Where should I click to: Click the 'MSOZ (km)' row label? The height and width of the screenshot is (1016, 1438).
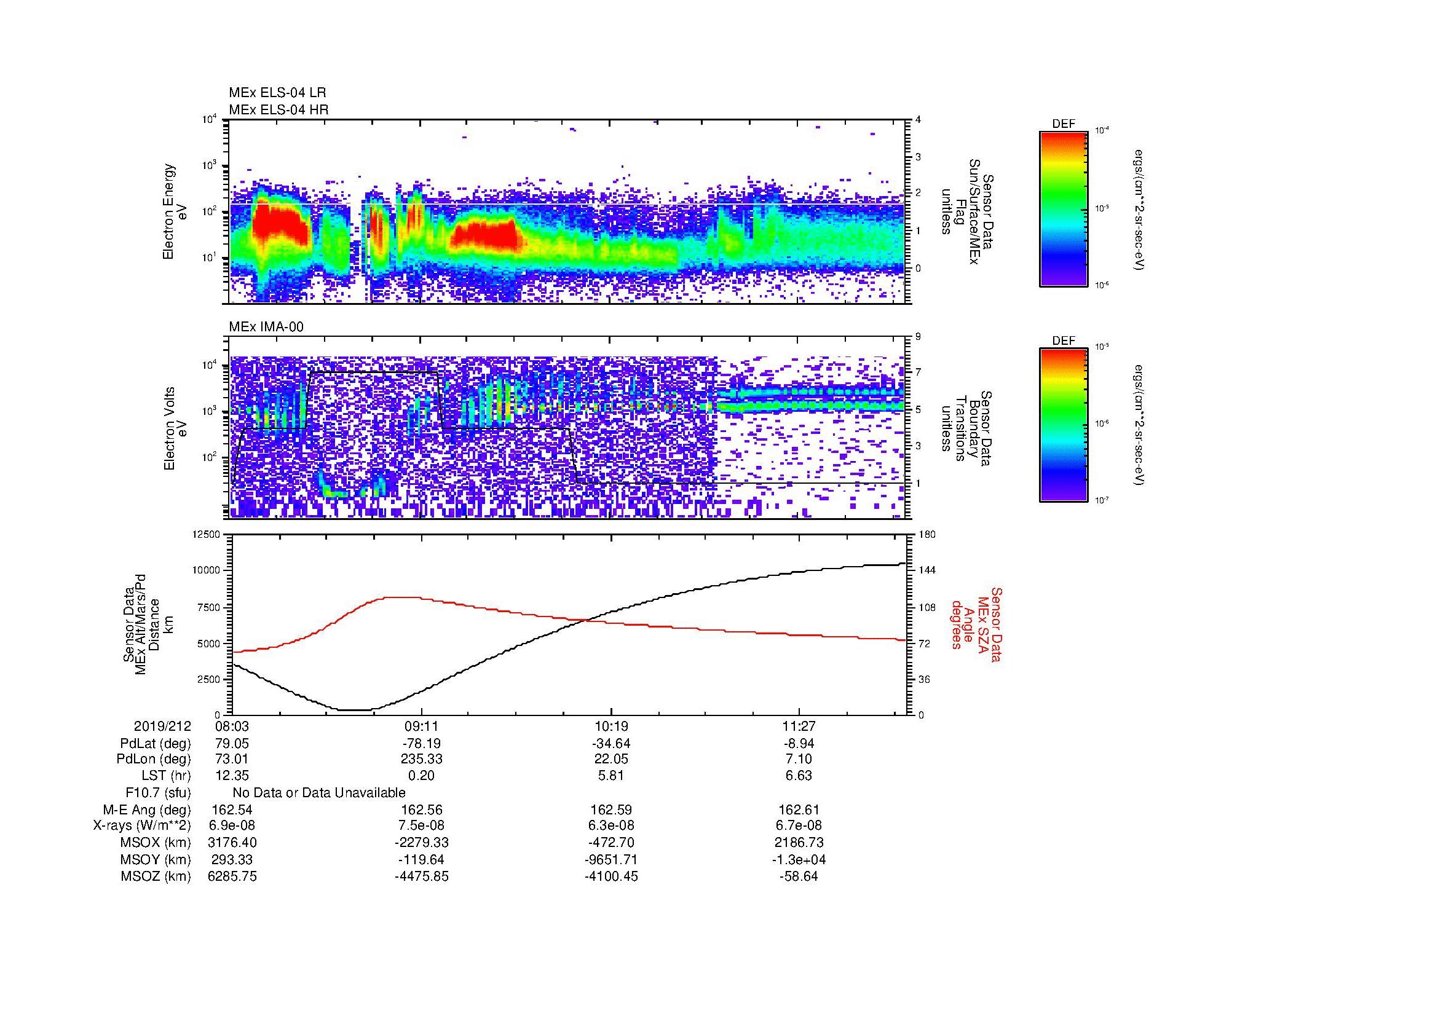pyautogui.click(x=156, y=876)
